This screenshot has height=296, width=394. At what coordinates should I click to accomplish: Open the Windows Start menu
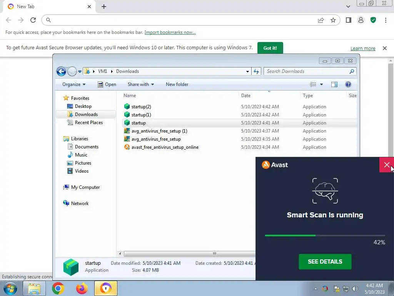(10, 288)
